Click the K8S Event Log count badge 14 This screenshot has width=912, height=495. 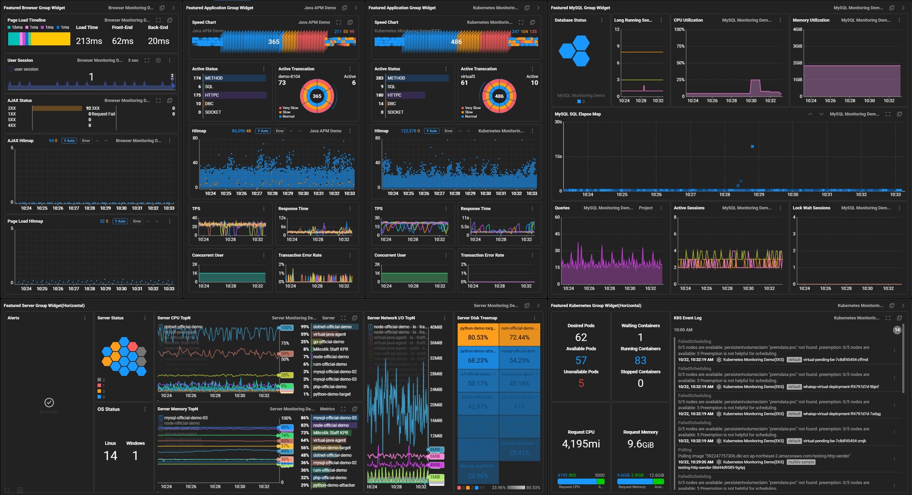click(x=897, y=330)
